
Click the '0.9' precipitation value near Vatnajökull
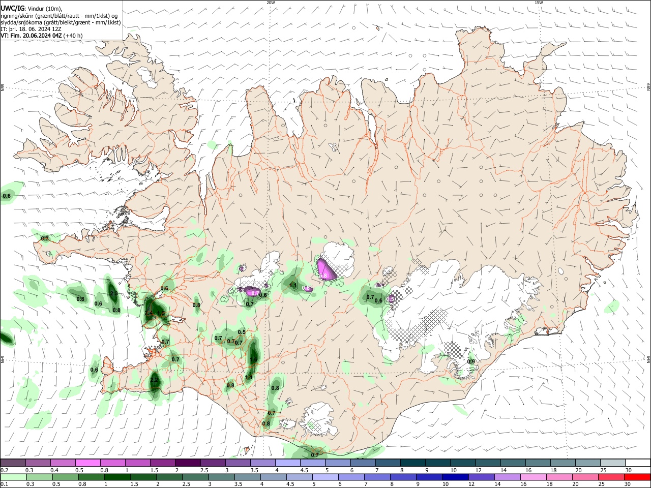(x=471, y=362)
